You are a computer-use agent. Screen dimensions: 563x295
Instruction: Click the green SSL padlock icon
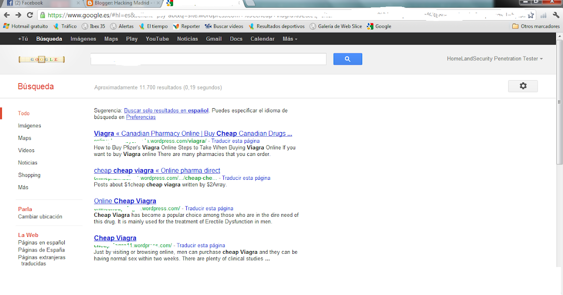click(x=43, y=15)
